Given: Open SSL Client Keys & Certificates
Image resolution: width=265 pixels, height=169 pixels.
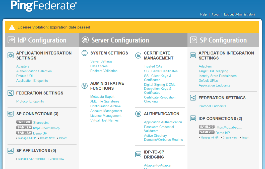Looking at the screenshot, I should (x=158, y=78).
